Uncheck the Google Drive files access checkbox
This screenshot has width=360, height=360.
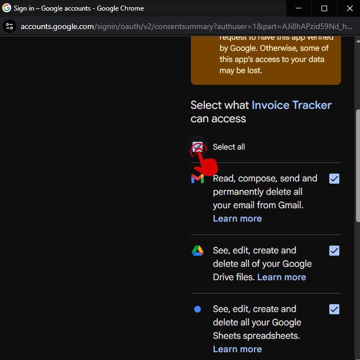(334, 251)
